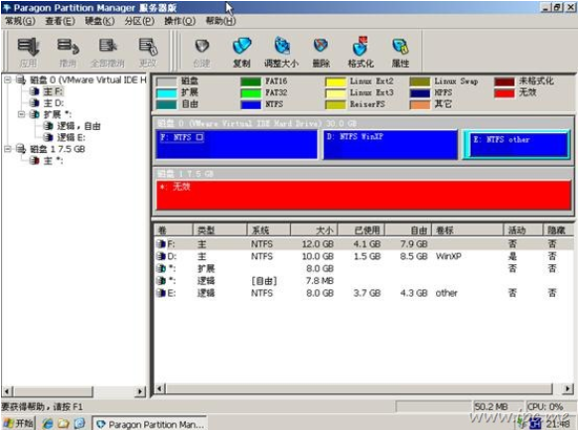Select the F: row in volume list

point(363,244)
